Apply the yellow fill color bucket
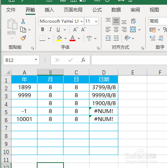 (59, 38)
